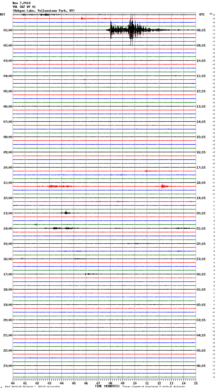
Task: Select the 02:00 MST row label
Action: click(x=8, y=46)
